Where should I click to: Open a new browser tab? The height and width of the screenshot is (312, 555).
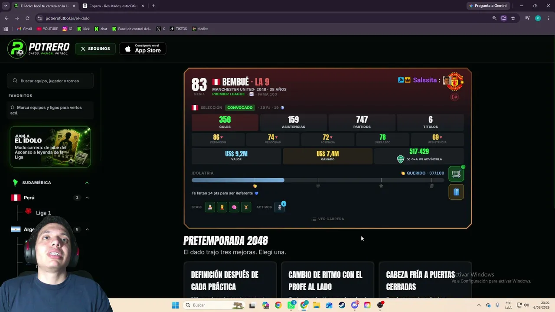(153, 6)
